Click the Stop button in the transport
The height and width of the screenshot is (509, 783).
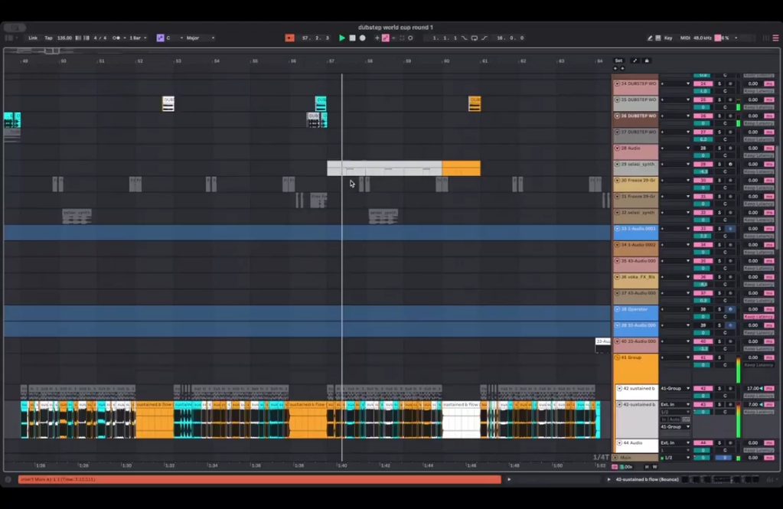tap(352, 38)
